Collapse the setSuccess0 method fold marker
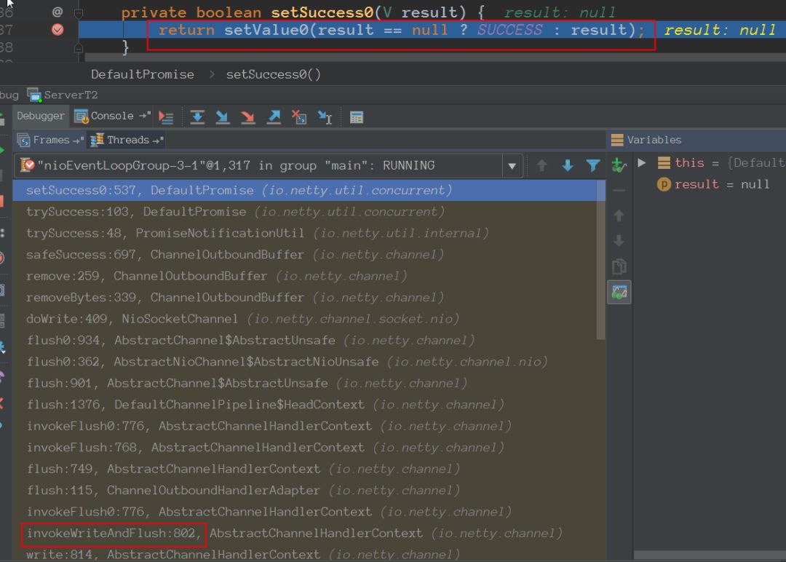Viewport: 786px width, 562px height. click(79, 13)
